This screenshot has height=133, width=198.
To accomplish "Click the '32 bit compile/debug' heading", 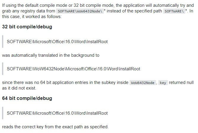I will (x=27, y=27).
